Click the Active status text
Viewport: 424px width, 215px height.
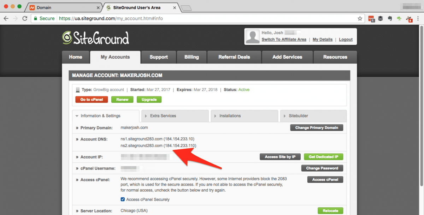244,90
